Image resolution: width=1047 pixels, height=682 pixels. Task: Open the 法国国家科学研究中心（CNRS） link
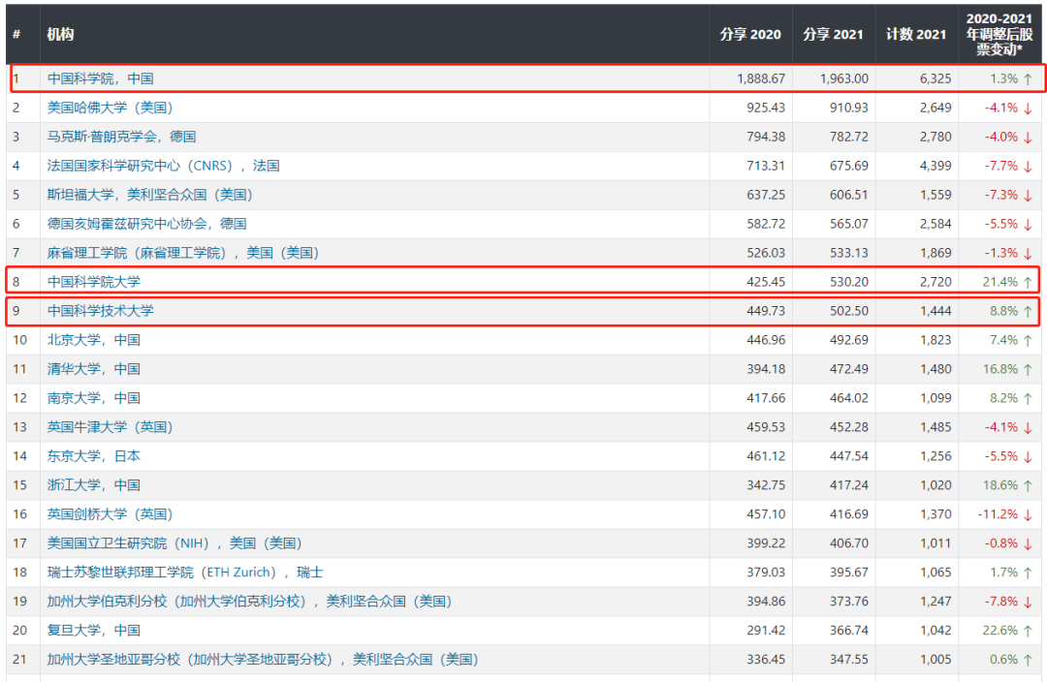163,166
